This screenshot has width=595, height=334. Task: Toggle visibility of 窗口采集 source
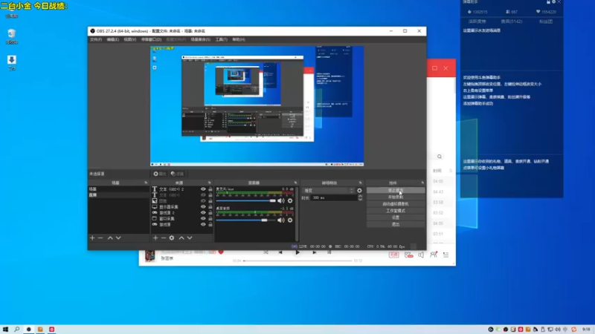[x=203, y=218]
